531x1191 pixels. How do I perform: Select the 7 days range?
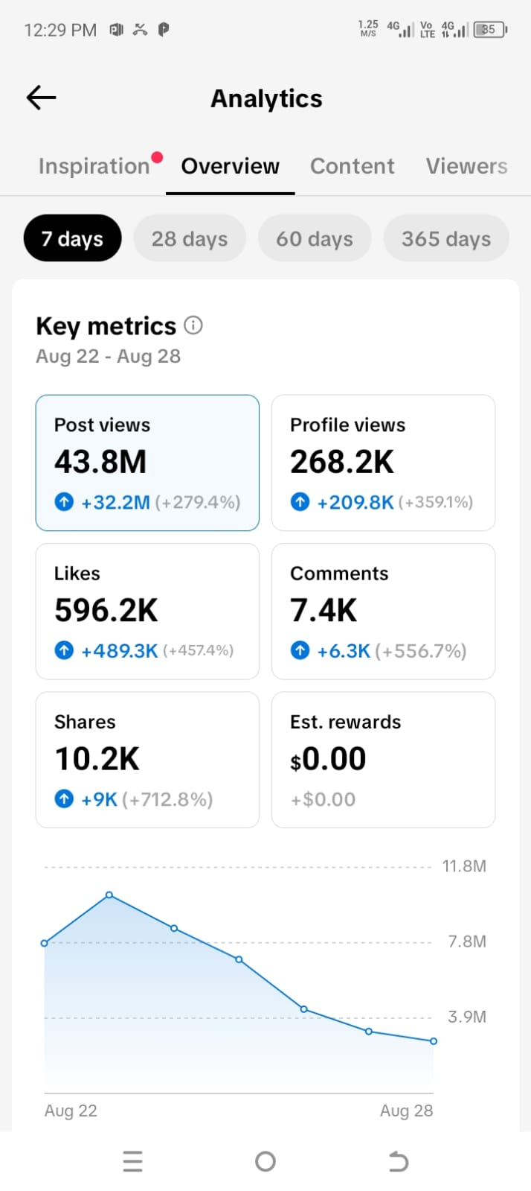point(72,238)
